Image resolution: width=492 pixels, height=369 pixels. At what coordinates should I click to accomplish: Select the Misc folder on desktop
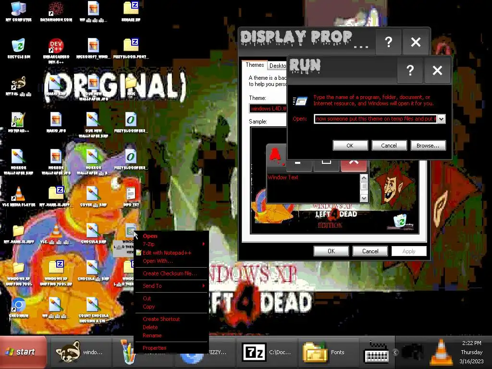pyautogui.click(x=131, y=86)
